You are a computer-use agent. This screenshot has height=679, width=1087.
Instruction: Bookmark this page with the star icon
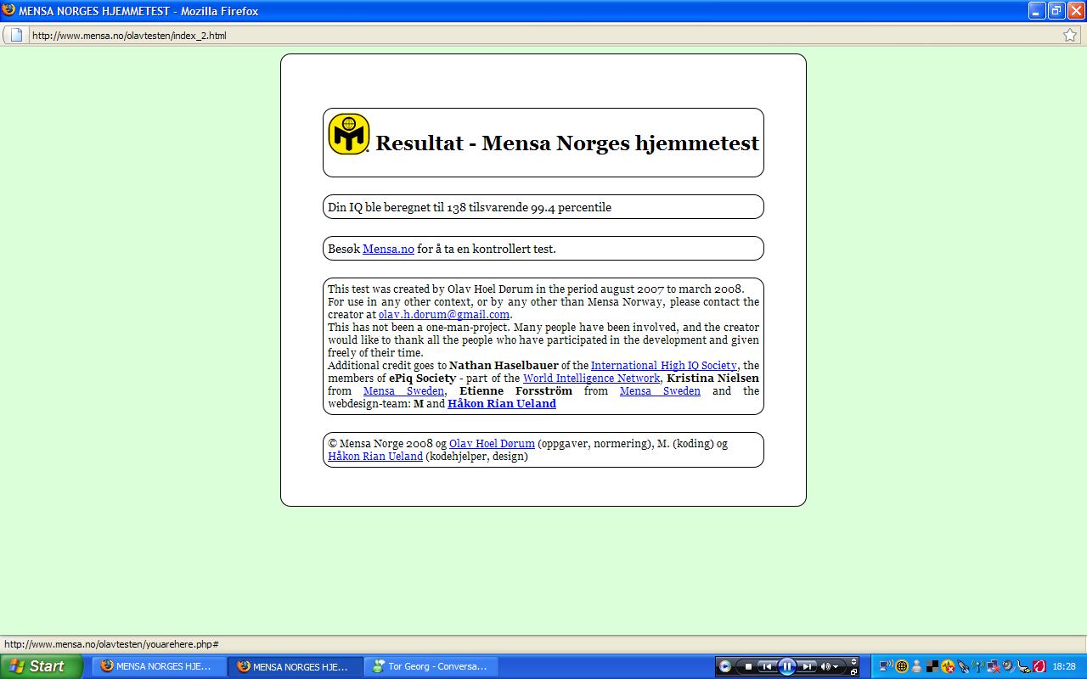point(1070,35)
